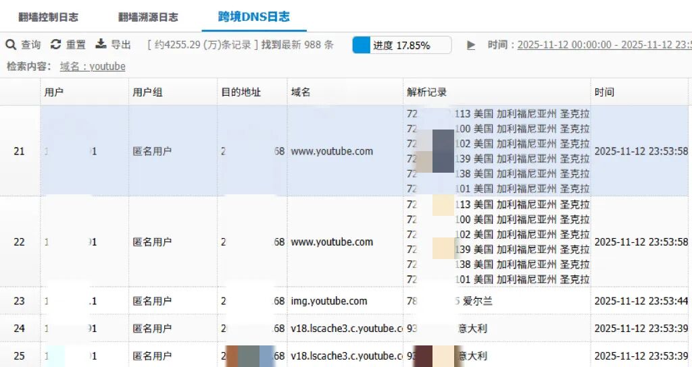Open the 翻墙控制日志 tab
Screen dimensions: 692x367
48,17
